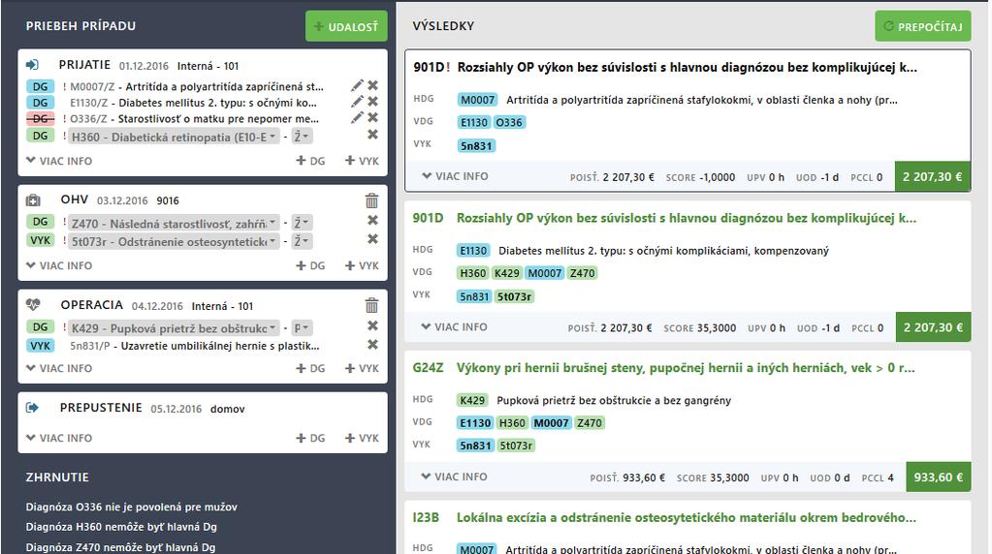Expand VIAC INFO in the G24Z result
This screenshot has width=992, height=554.
click(454, 477)
